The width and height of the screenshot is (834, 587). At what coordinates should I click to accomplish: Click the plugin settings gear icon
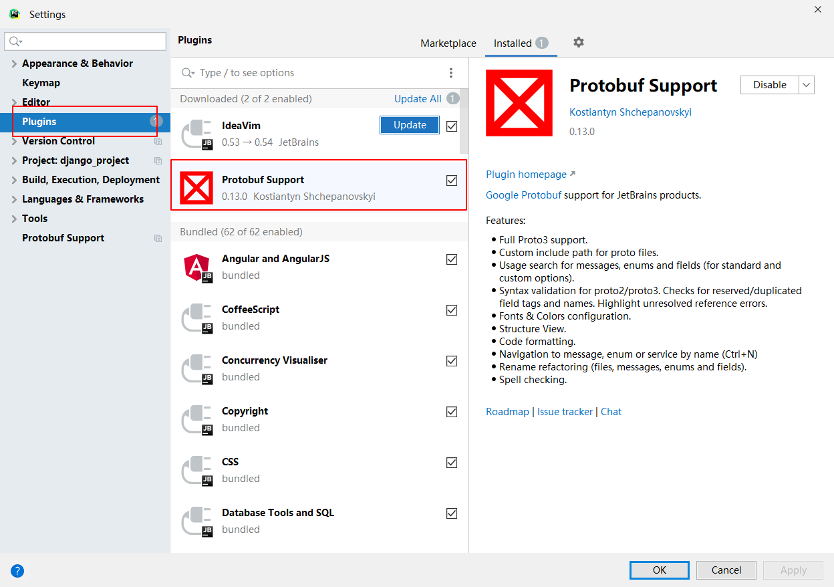[x=579, y=42]
